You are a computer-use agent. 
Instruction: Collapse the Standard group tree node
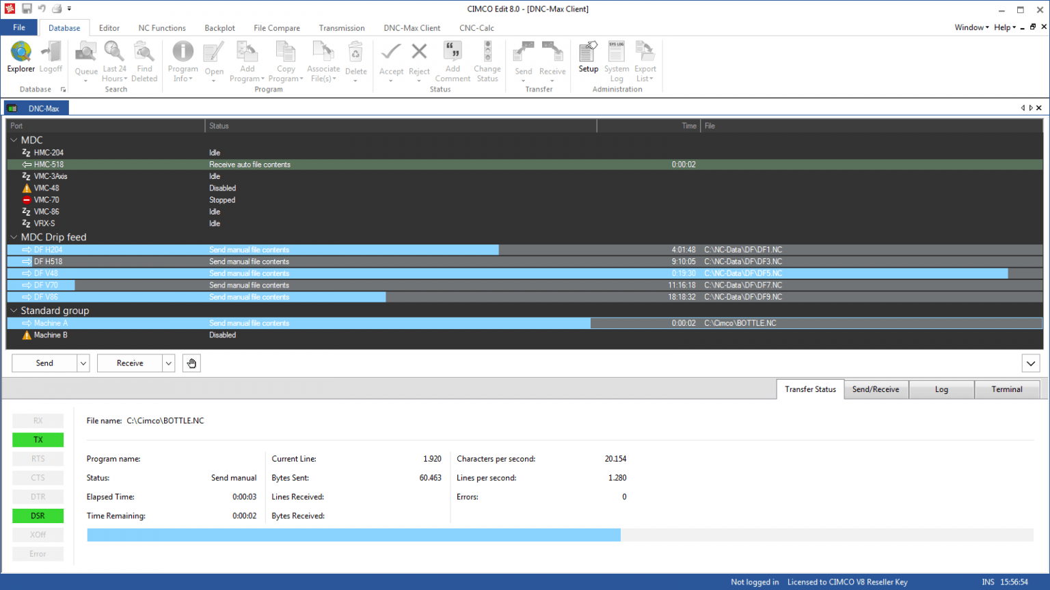[14, 311]
